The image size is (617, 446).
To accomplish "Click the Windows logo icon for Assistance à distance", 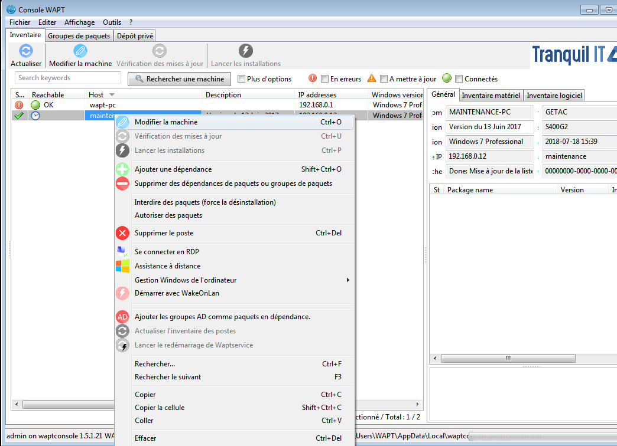I will pyautogui.click(x=122, y=266).
